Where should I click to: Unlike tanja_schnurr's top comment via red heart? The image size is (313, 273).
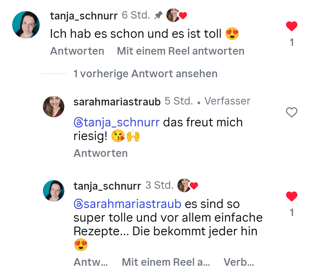click(x=292, y=26)
